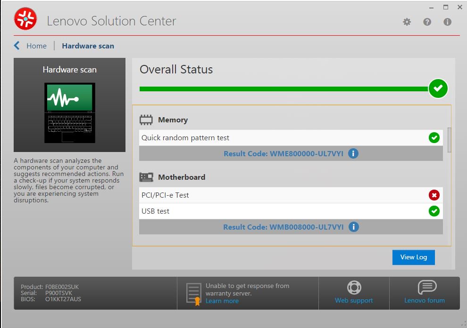467x328 pixels.
Task: Click the help question mark icon
Action: 427,22
